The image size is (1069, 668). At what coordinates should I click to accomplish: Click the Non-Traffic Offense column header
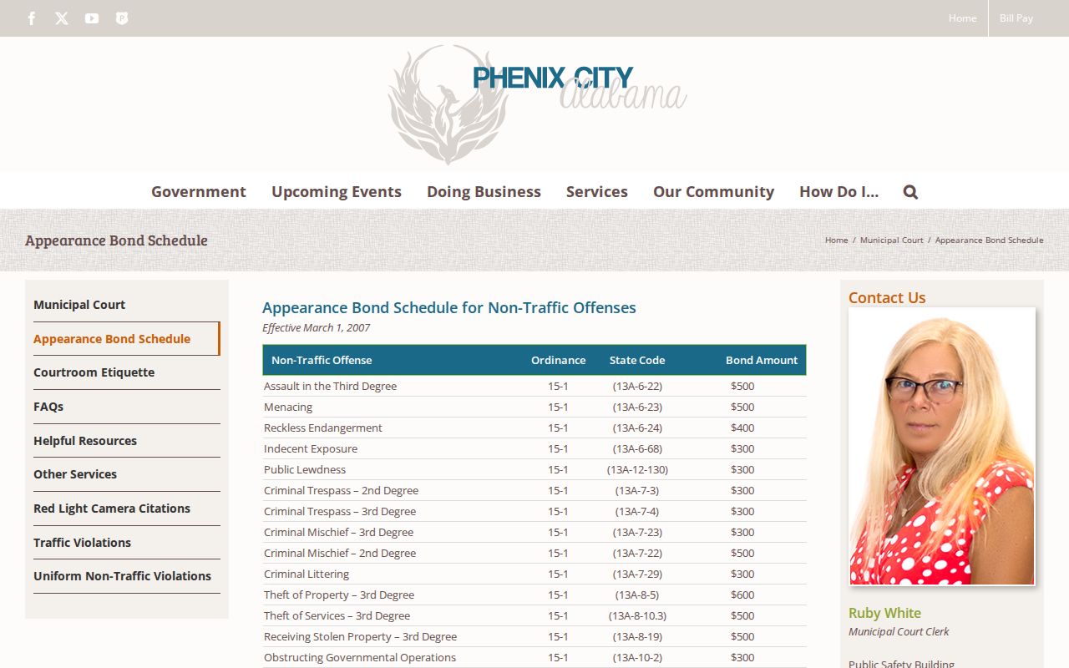point(322,360)
